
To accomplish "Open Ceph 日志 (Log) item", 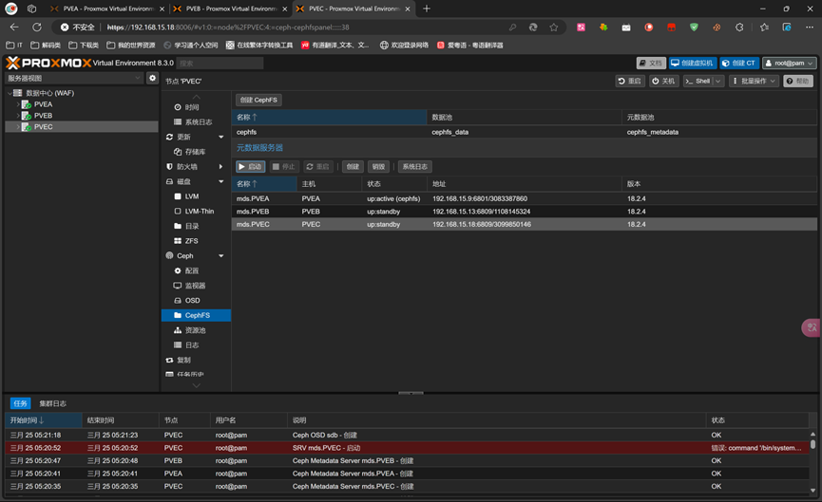I will pos(191,345).
